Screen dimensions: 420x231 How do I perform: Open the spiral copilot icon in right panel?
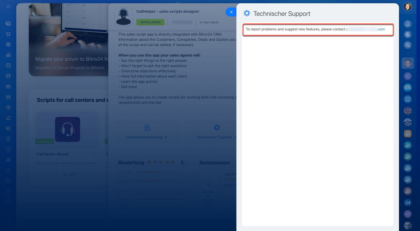[x=408, y=34]
